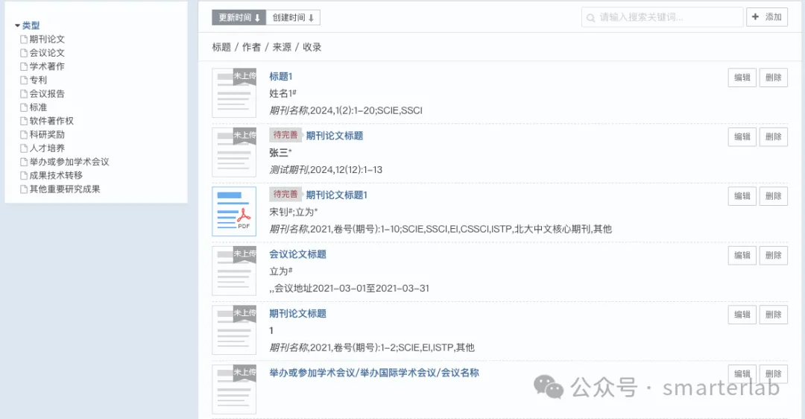The height and width of the screenshot is (419, 805).
Task: Select 举办或参加学术会议 in the type tree
Action: click(x=69, y=162)
